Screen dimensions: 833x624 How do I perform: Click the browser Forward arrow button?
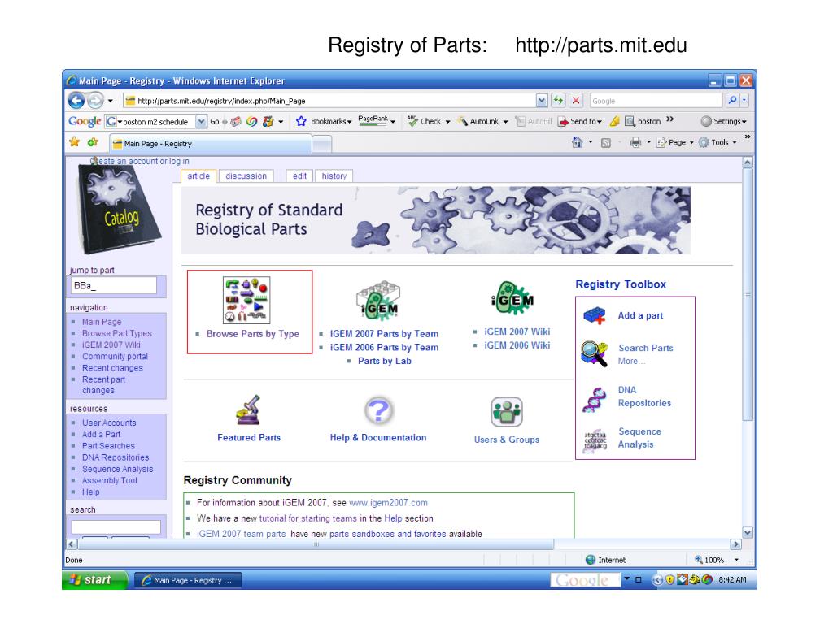[96, 100]
